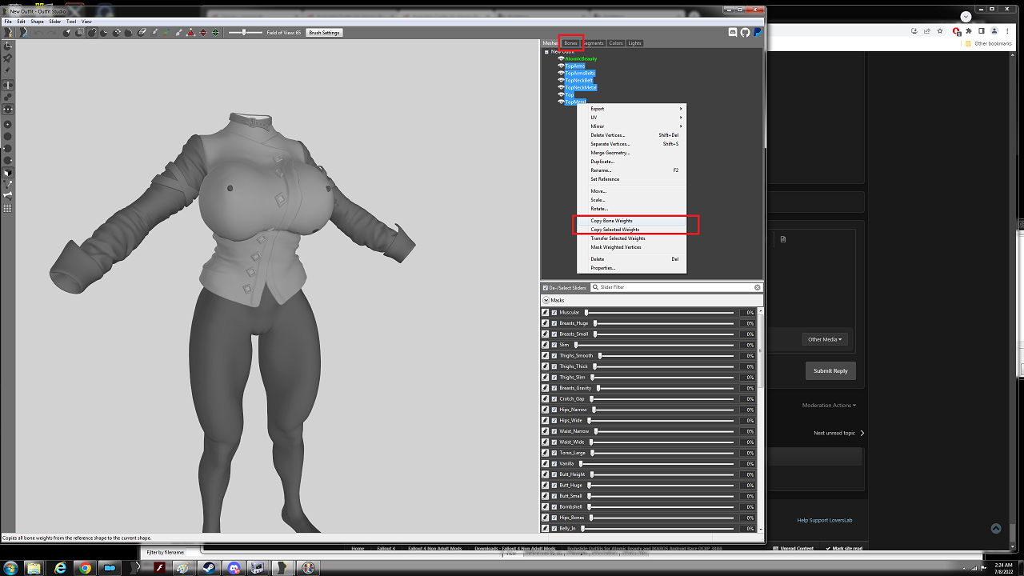Choose Copy Selected Weights from context menu
Screen dimensions: 1024x576
click(631, 230)
